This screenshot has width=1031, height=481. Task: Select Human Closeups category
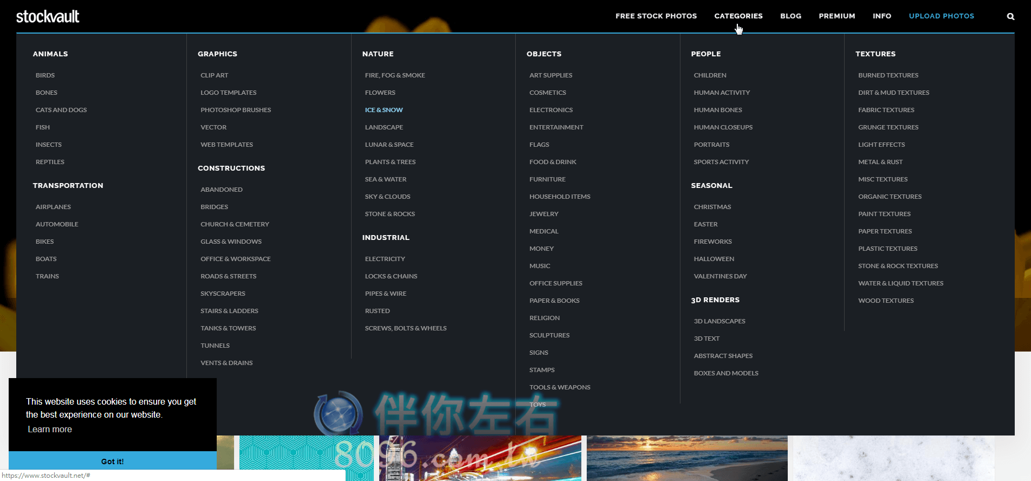[723, 127]
